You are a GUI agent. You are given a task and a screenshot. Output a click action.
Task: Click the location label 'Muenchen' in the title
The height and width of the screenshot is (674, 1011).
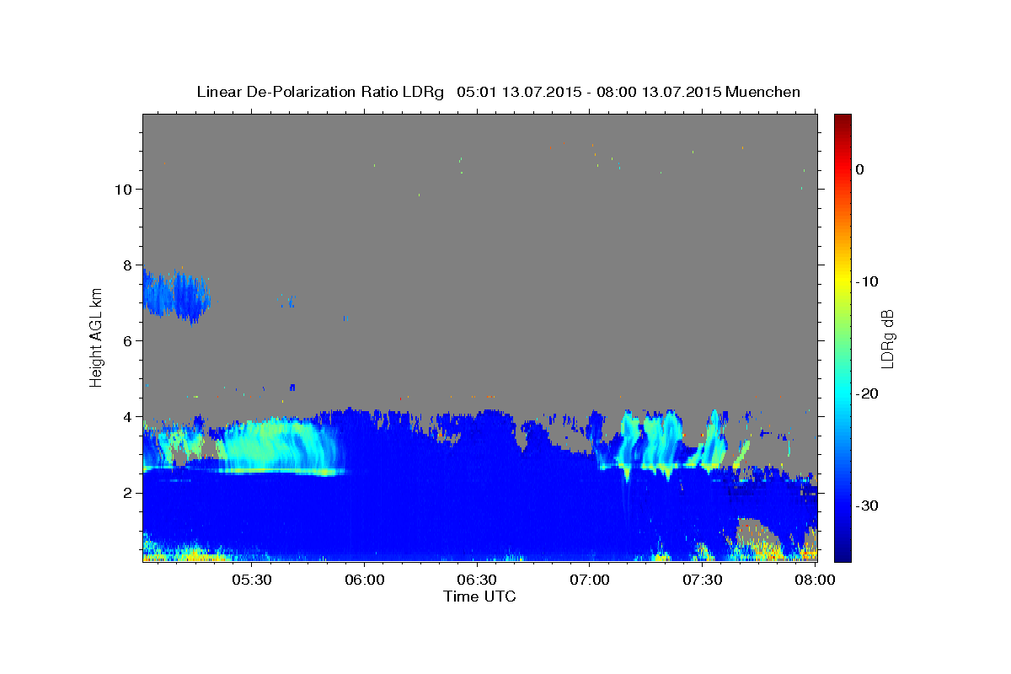[763, 92]
